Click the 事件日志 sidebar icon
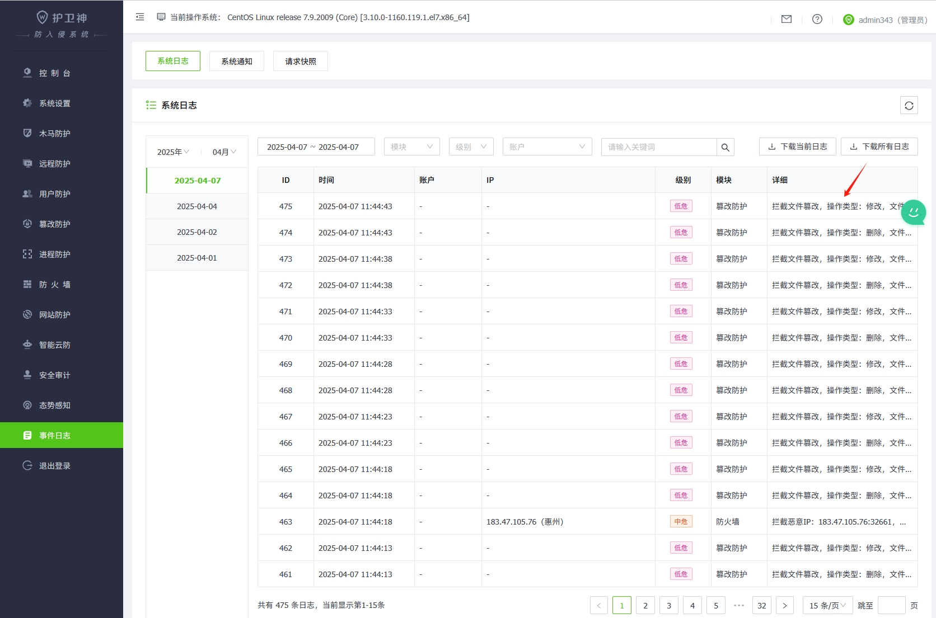This screenshot has width=936, height=618. 27,435
